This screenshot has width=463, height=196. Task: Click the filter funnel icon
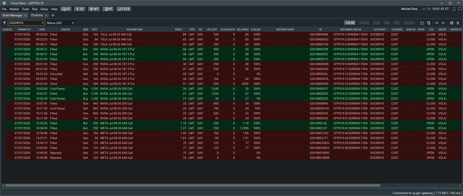click(x=4, y=23)
